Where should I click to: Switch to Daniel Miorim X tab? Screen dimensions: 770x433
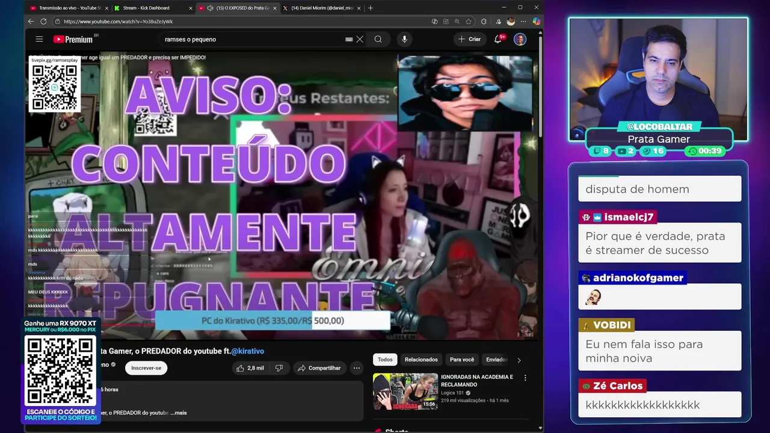coord(322,8)
